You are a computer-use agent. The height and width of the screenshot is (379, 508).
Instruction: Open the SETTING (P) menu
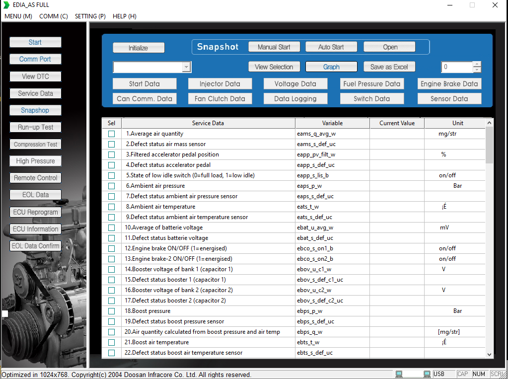coord(90,16)
